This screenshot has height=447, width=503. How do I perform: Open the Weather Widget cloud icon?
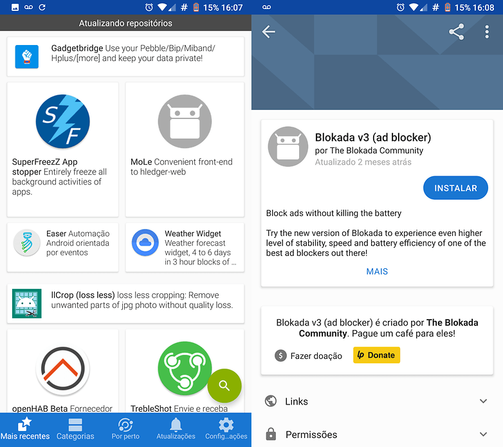(x=145, y=242)
